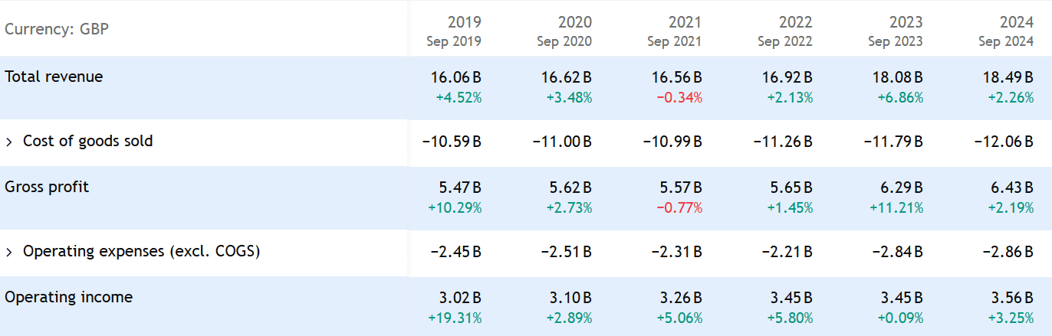
Task: Click the Total revenue row label
Action: [x=54, y=77]
